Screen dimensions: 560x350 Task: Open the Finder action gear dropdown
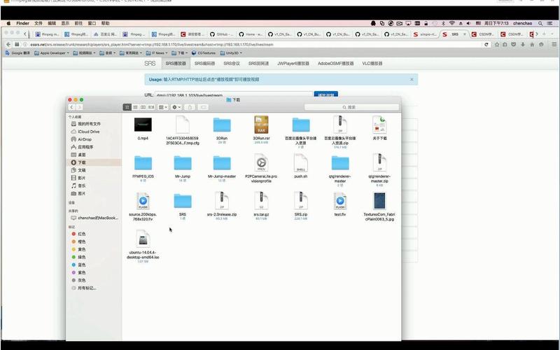(176, 107)
